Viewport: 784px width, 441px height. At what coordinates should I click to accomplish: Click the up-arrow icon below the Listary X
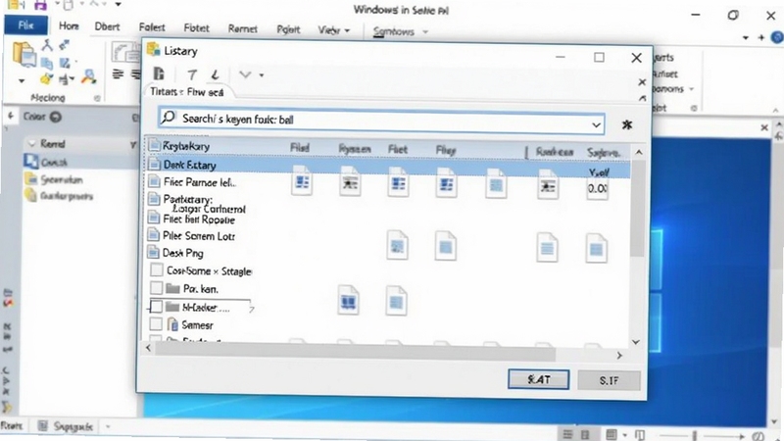point(643,98)
